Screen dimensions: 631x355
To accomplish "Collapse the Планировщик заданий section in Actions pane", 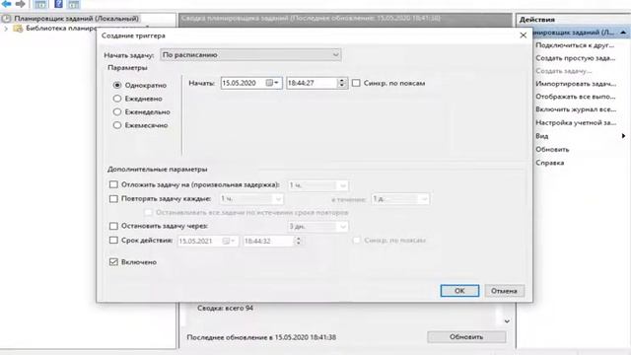I will pyautogui.click(x=623, y=33).
